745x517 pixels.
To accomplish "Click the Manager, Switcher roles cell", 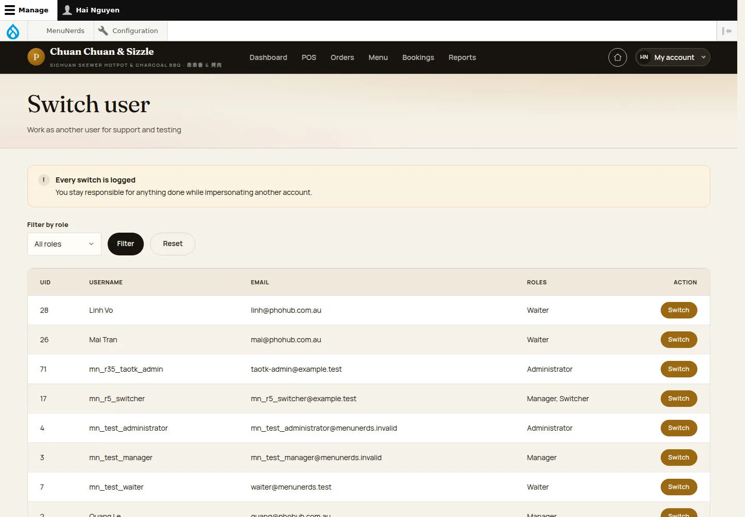I will coord(558,399).
